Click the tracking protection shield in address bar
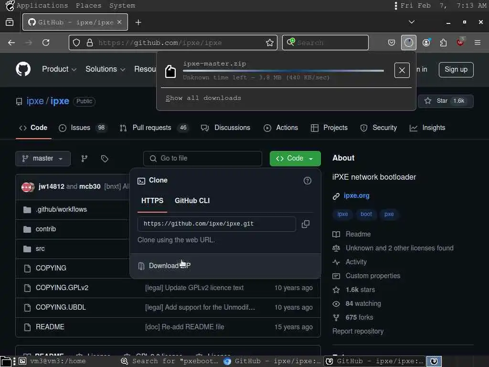This screenshot has width=489, height=367. [76, 43]
